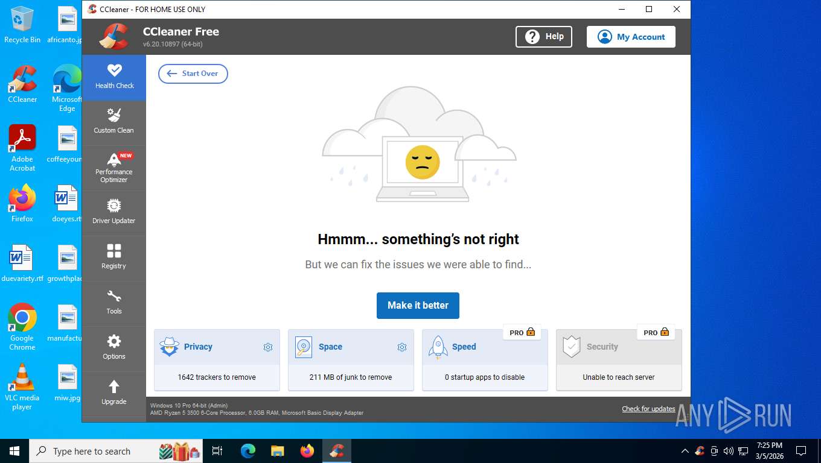Click the taskbar search box
Viewport: 821px width, 463px height.
pyautogui.click(x=117, y=451)
